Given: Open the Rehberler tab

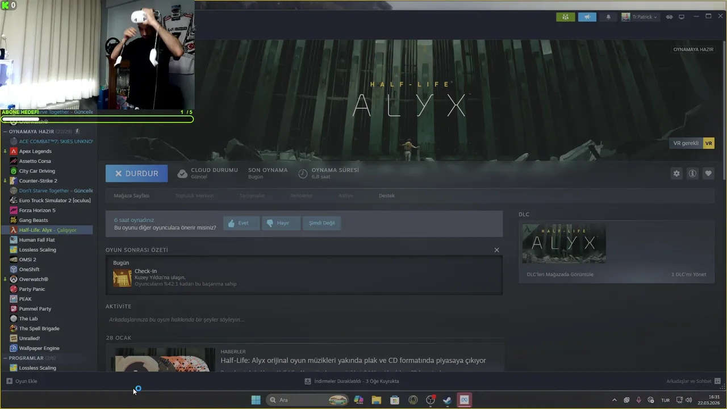Looking at the screenshot, I should click(x=302, y=195).
